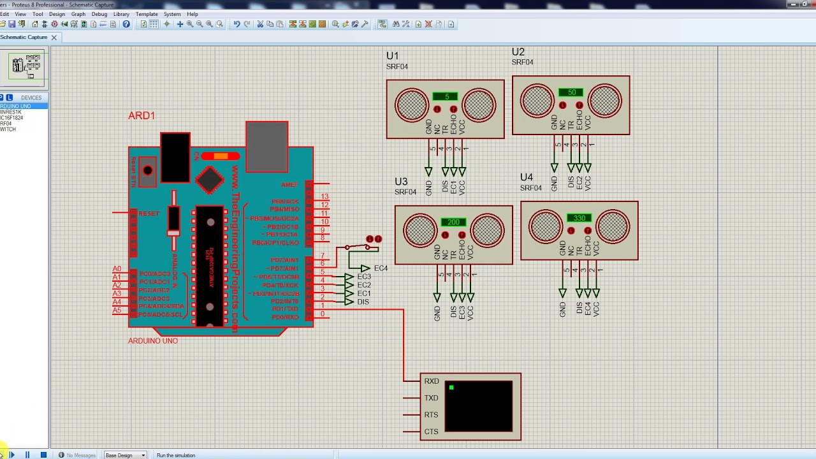Open the System menu

click(172, 14)
